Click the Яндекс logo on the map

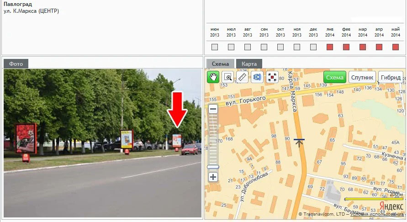point(391,206)
